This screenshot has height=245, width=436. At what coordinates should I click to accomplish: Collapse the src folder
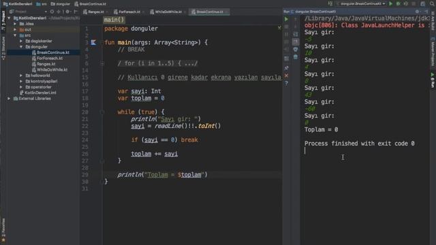pyautogui.click(x=15, y=35)
